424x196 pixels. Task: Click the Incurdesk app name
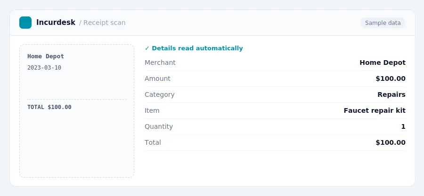[x=56, y=23]
